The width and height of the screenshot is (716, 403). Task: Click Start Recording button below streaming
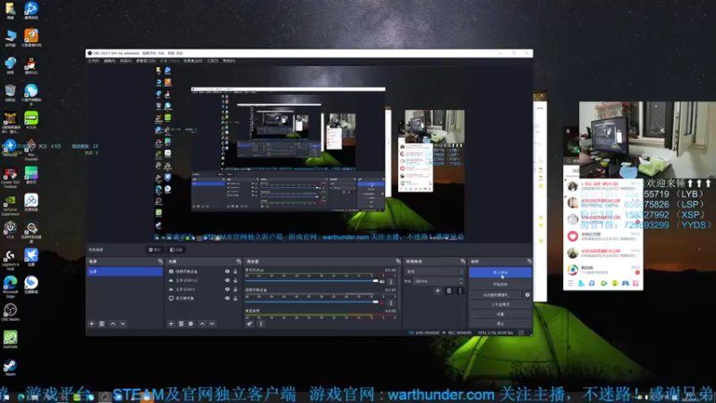pos(500,284)
